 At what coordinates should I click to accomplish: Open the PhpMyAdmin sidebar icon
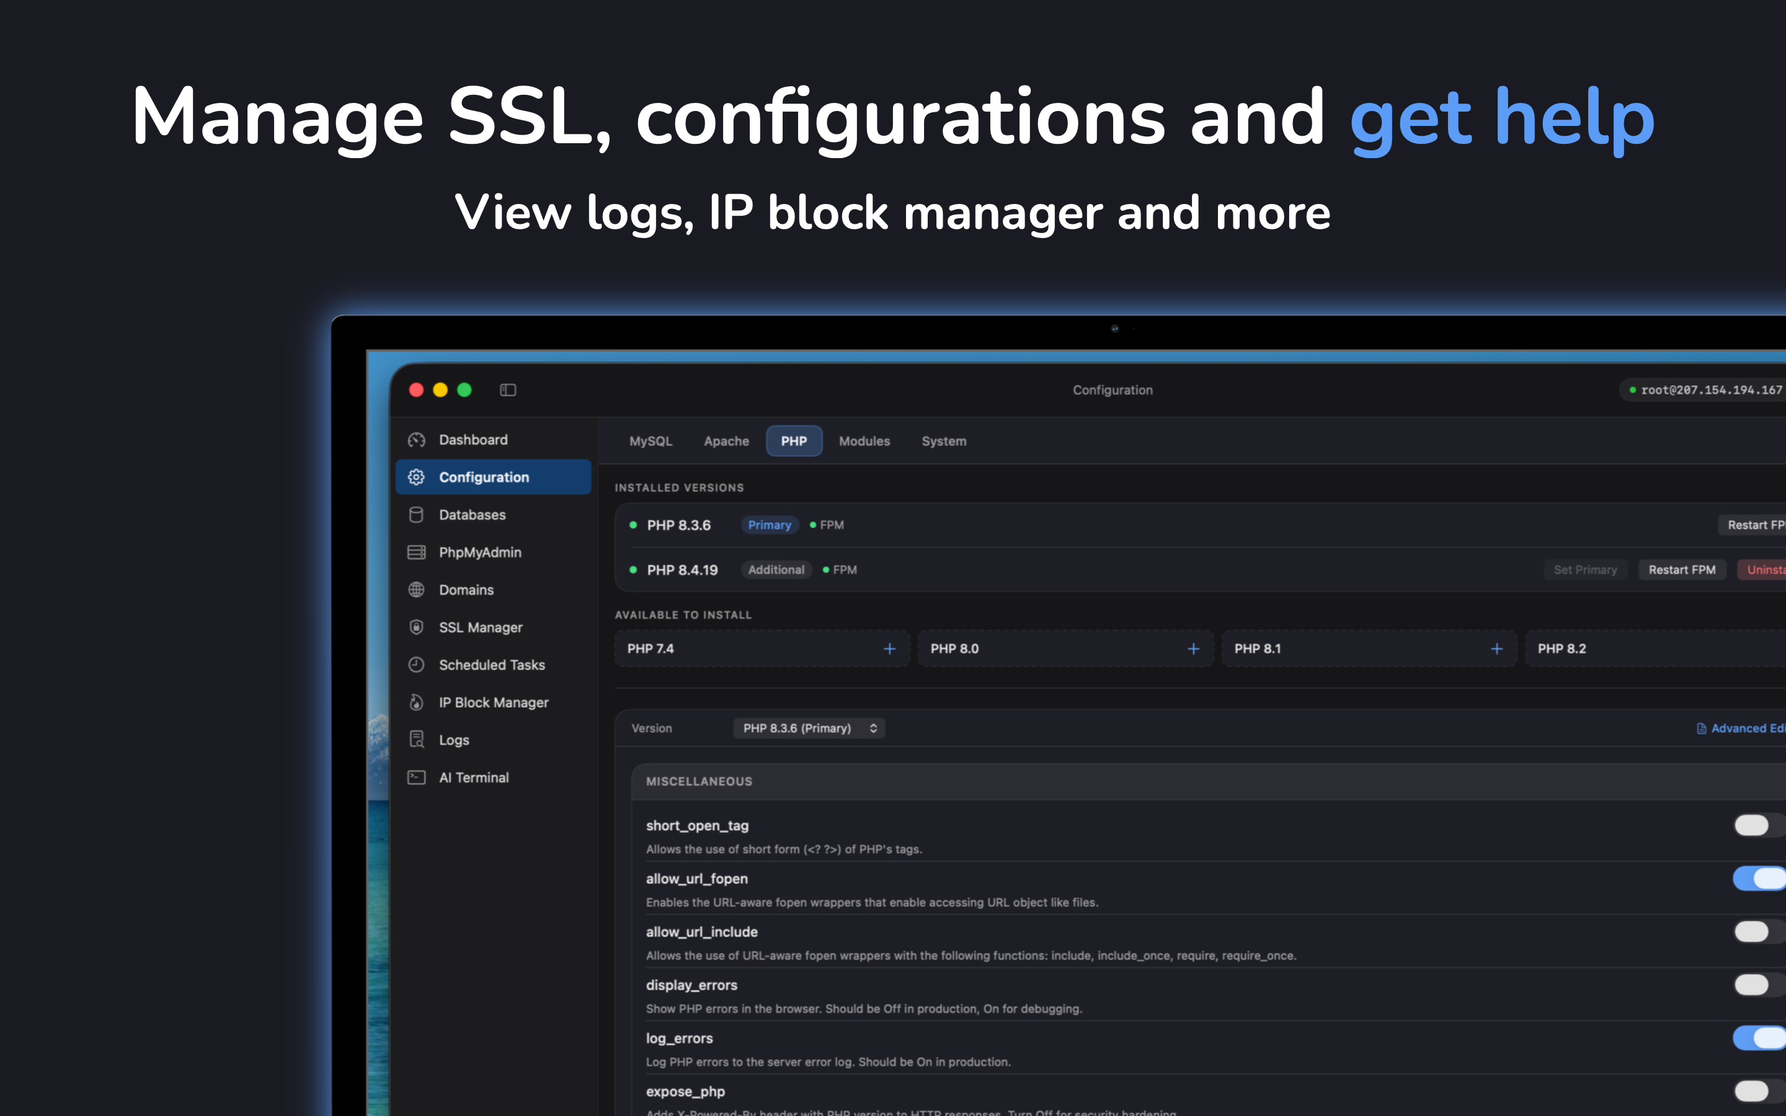coord(416,552)
